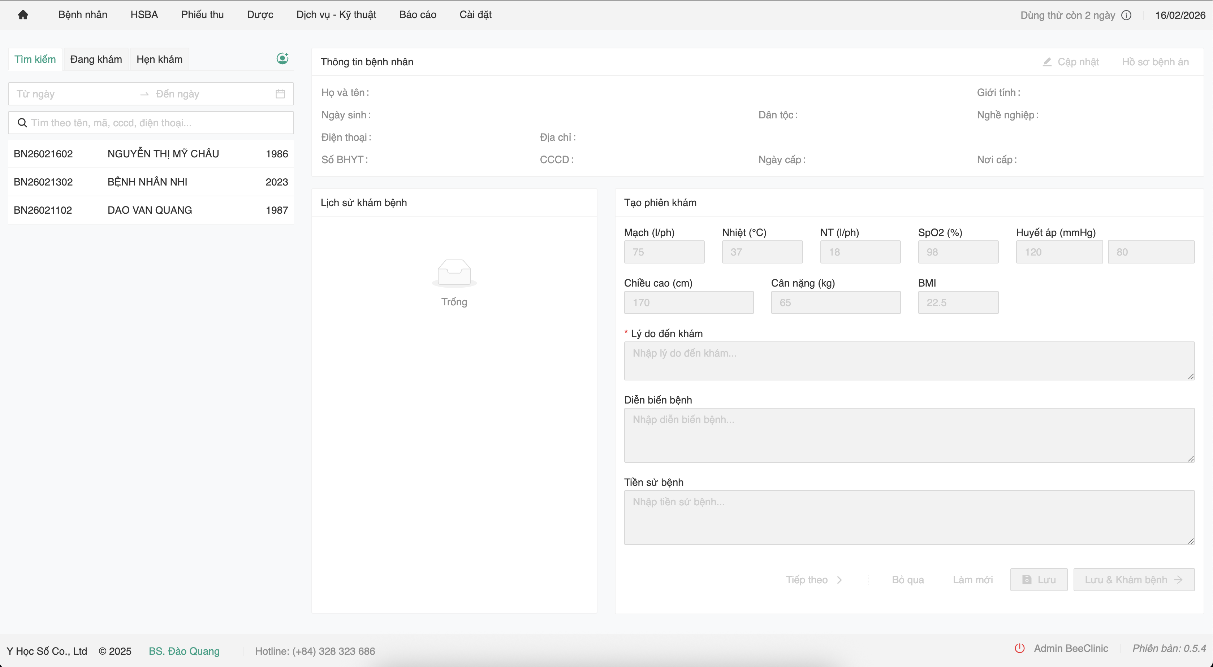Click the Lý do đến khám textarea

point(909,361)
